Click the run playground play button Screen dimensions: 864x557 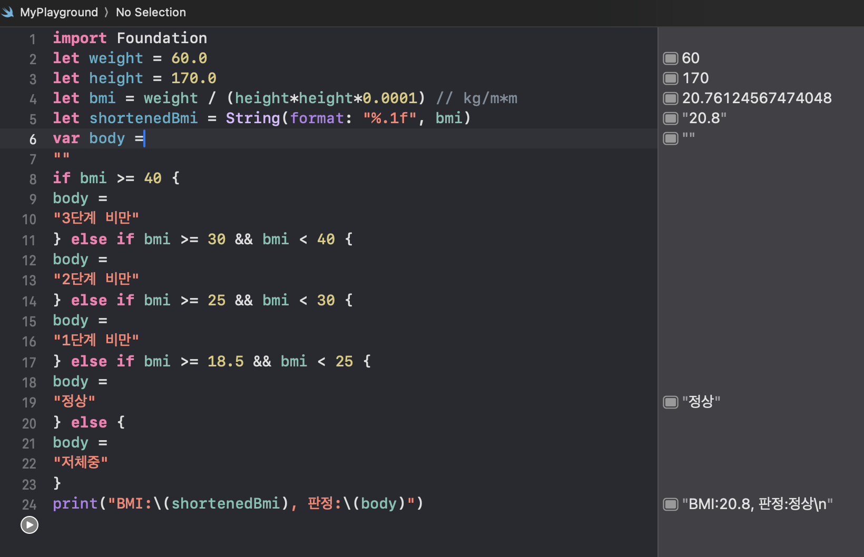pyautogui.click(x=30, y=525)
